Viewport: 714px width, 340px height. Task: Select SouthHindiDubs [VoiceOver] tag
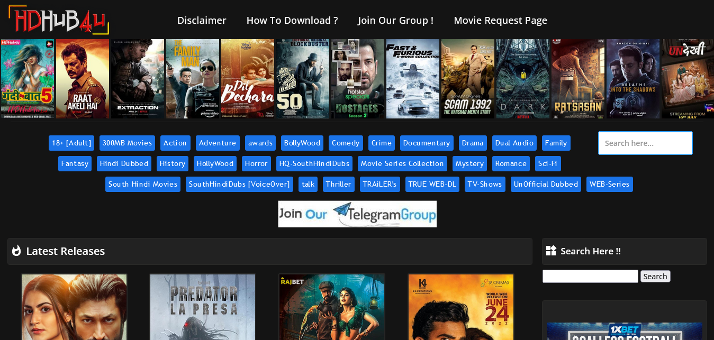click(x=239, y=184)
